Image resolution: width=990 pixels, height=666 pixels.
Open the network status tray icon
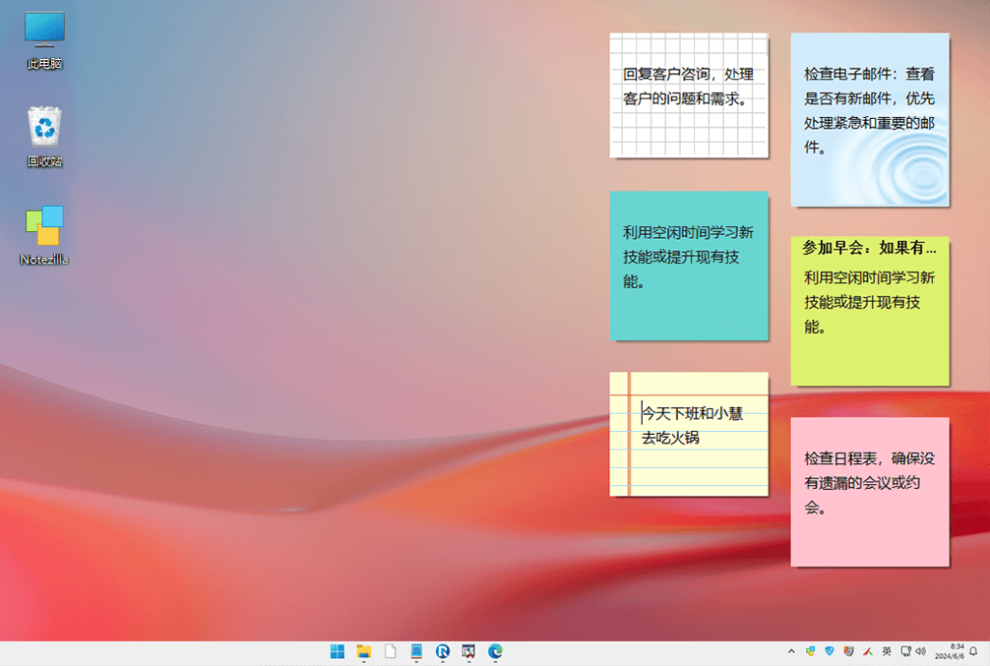[906, 652]
